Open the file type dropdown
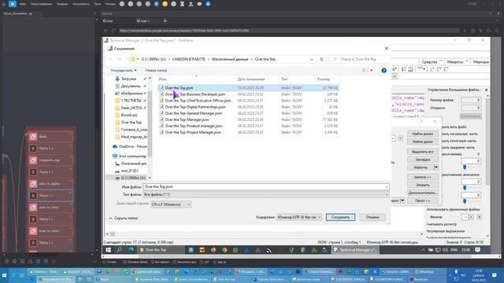The image size is (504, 283). click(265, 195)
